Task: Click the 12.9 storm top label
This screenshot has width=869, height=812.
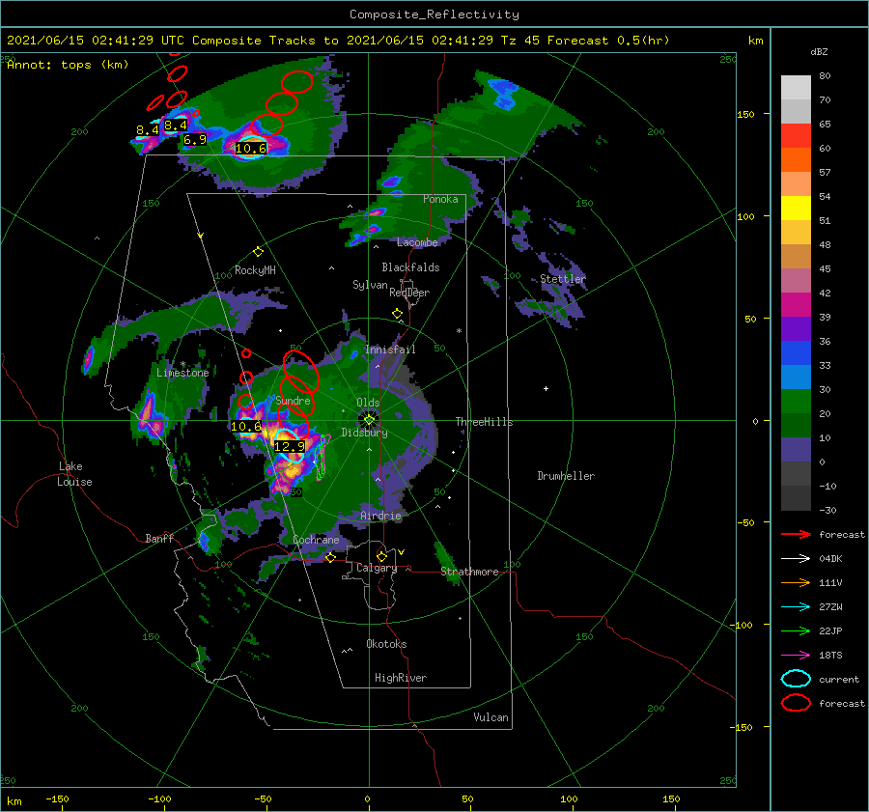Action: (290, 446)
